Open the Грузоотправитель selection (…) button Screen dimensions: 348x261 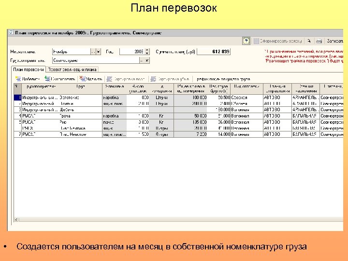[142, 60]
